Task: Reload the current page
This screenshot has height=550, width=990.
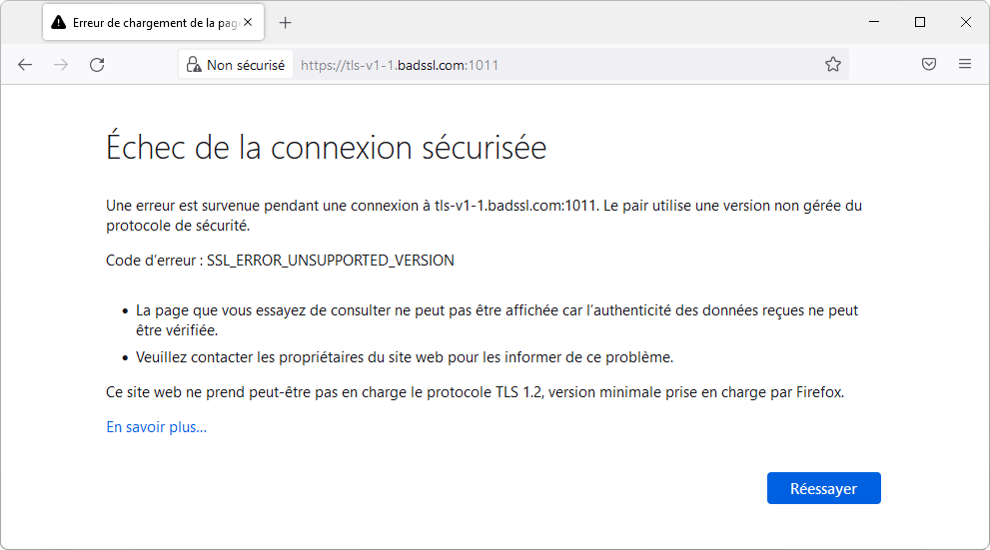Action: click(x=97, y=65)
